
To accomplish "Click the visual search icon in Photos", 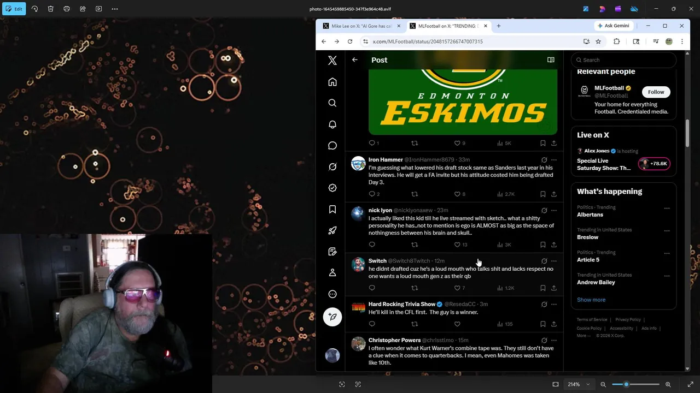I will pos(342,384).
